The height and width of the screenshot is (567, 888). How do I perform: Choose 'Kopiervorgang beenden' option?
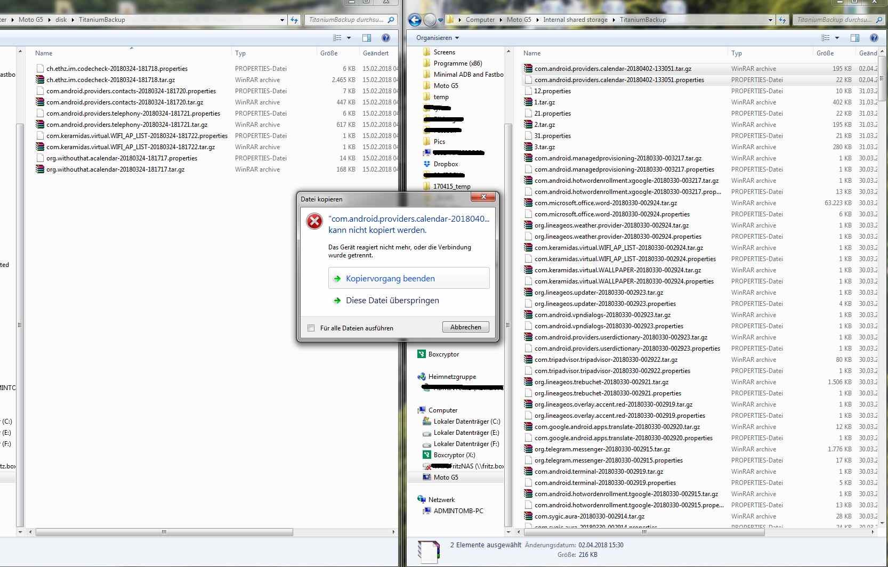[x=409, y=279]
